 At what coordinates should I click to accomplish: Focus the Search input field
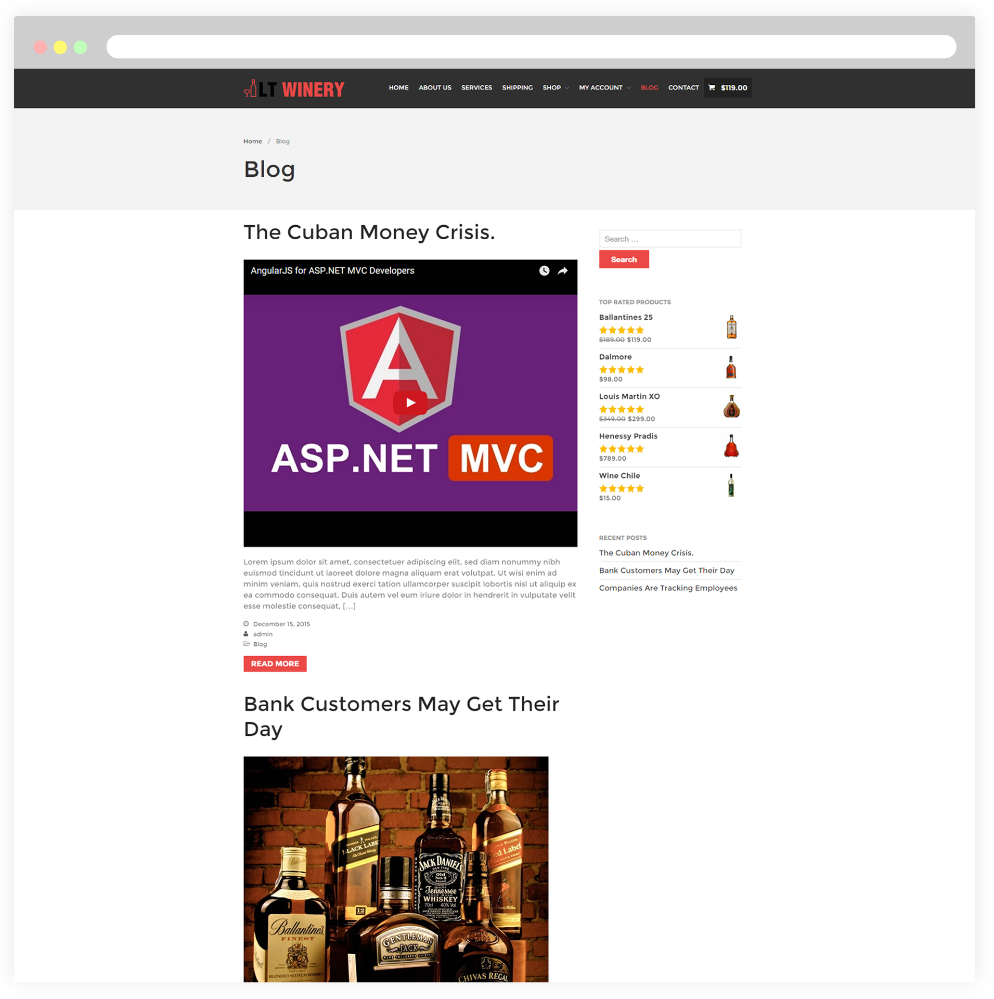[670, 239]
